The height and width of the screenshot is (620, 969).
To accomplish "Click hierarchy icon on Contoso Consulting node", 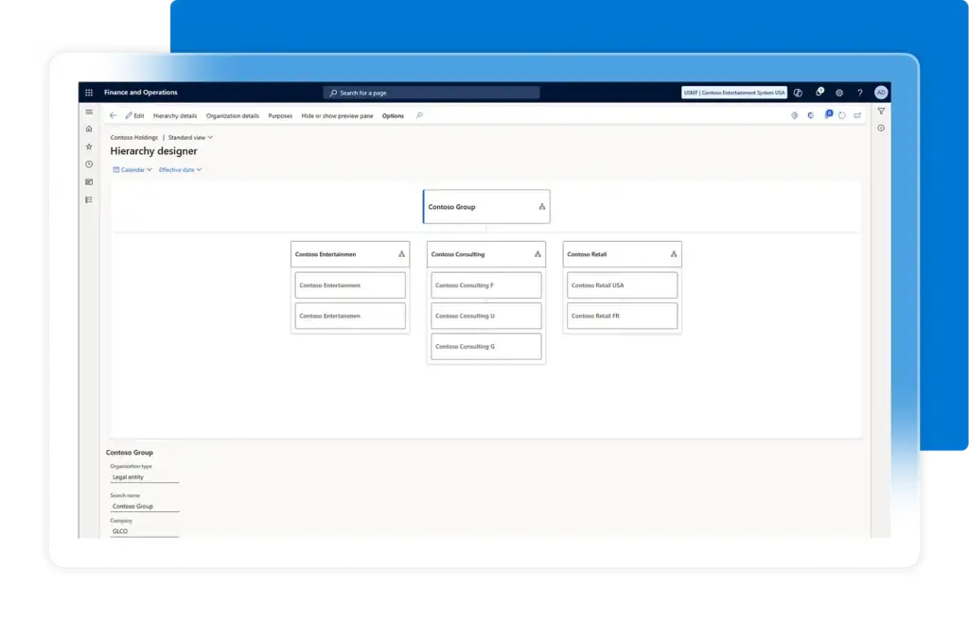I will click(537, 254).
